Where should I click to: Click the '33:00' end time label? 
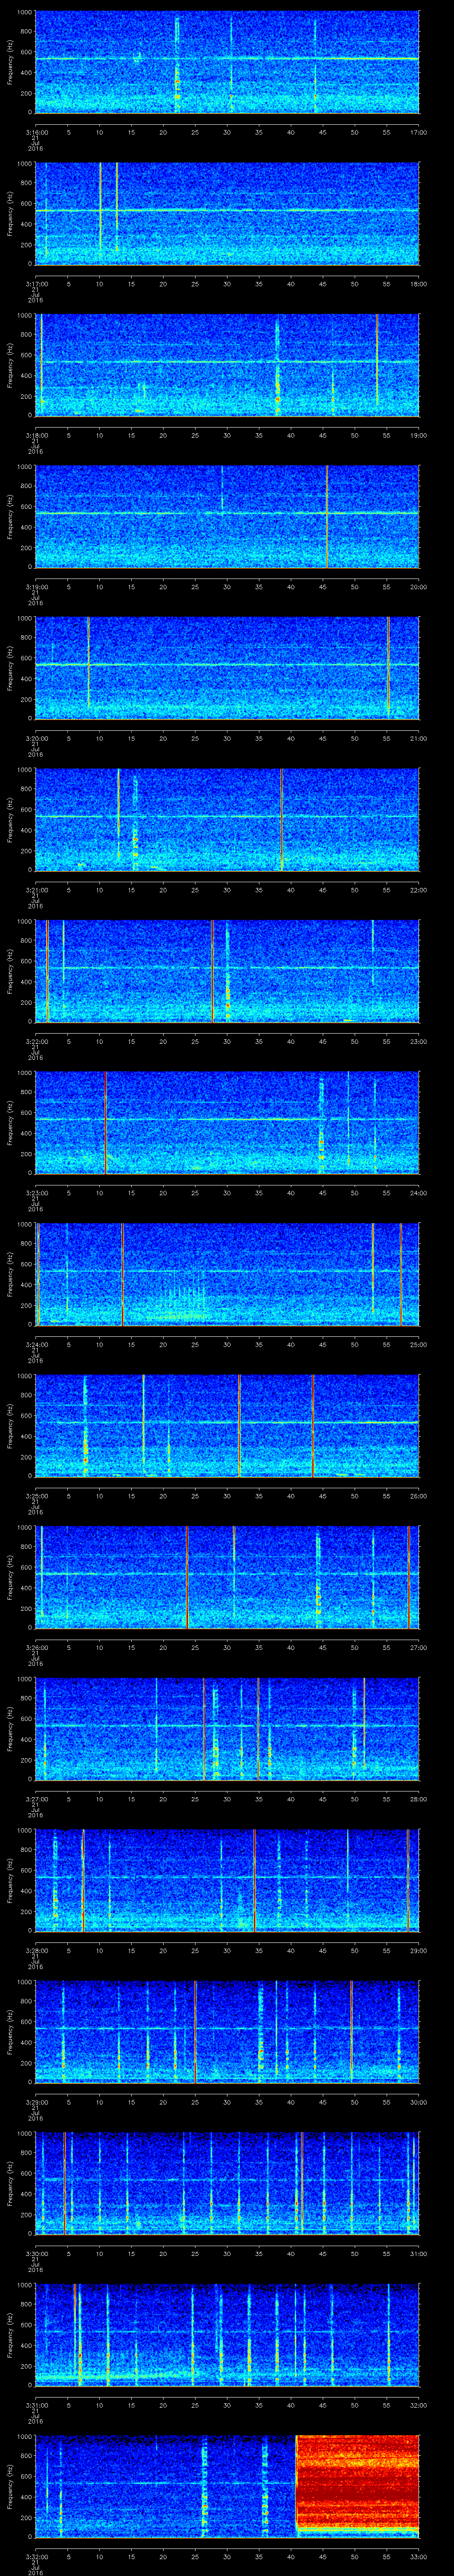[419, 2558]
